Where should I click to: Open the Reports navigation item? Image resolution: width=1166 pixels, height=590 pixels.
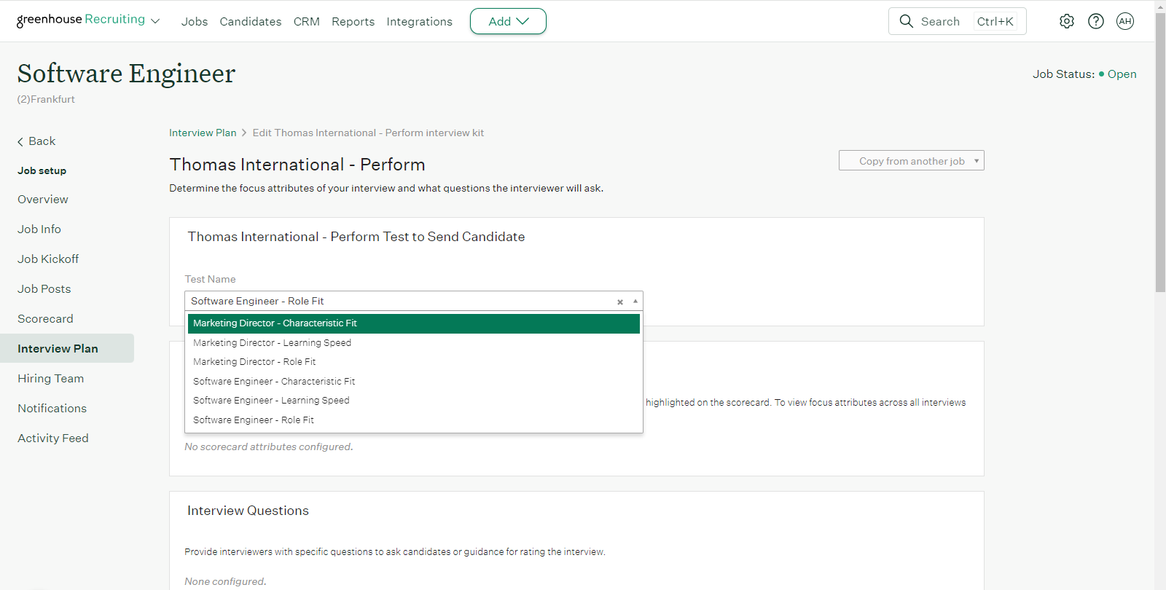pyautogui.click(x=353, y=21)
